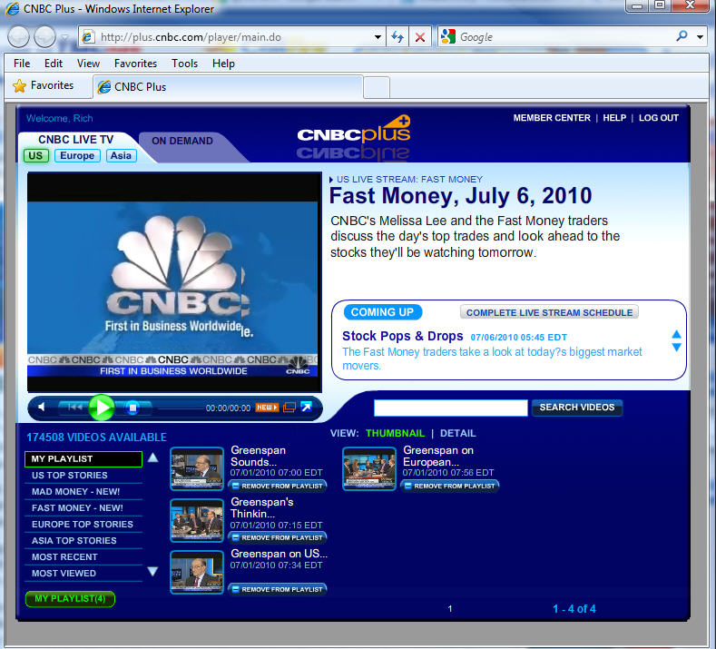Screen dimensions: 716x649
Task: Click Complete Live Stream Schedule button
Action: coord(549,312)
